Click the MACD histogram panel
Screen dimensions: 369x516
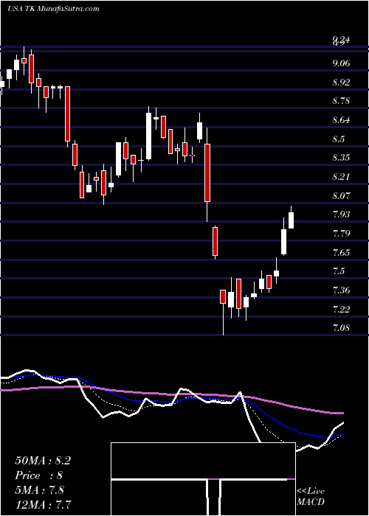coord(203,479)
